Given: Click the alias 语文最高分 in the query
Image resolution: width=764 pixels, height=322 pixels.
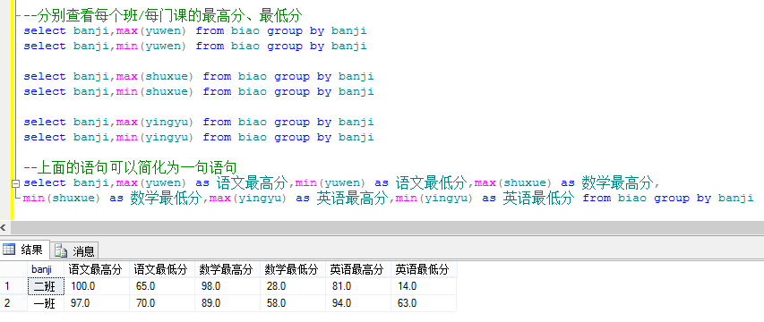Looking at the screenshot, I should (253, 182).
